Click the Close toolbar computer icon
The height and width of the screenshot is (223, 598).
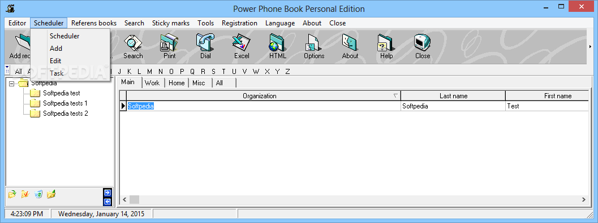pyautogui.click(x=423, y=46)
